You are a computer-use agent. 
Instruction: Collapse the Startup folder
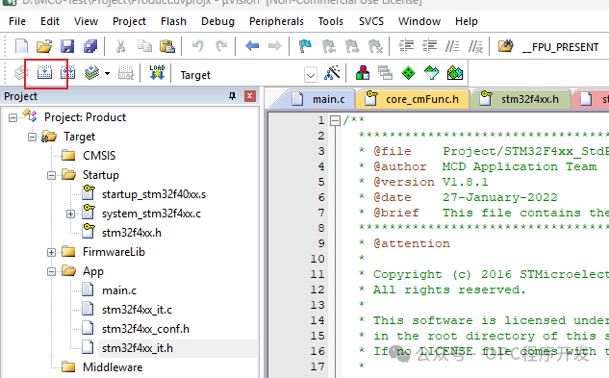(51, 176)
